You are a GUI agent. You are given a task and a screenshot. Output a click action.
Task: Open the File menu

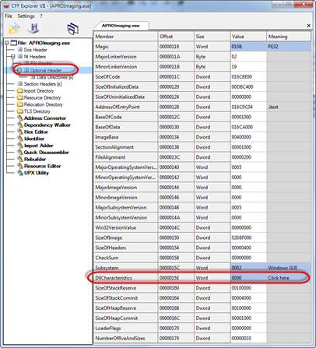click(x=9, y=16)
